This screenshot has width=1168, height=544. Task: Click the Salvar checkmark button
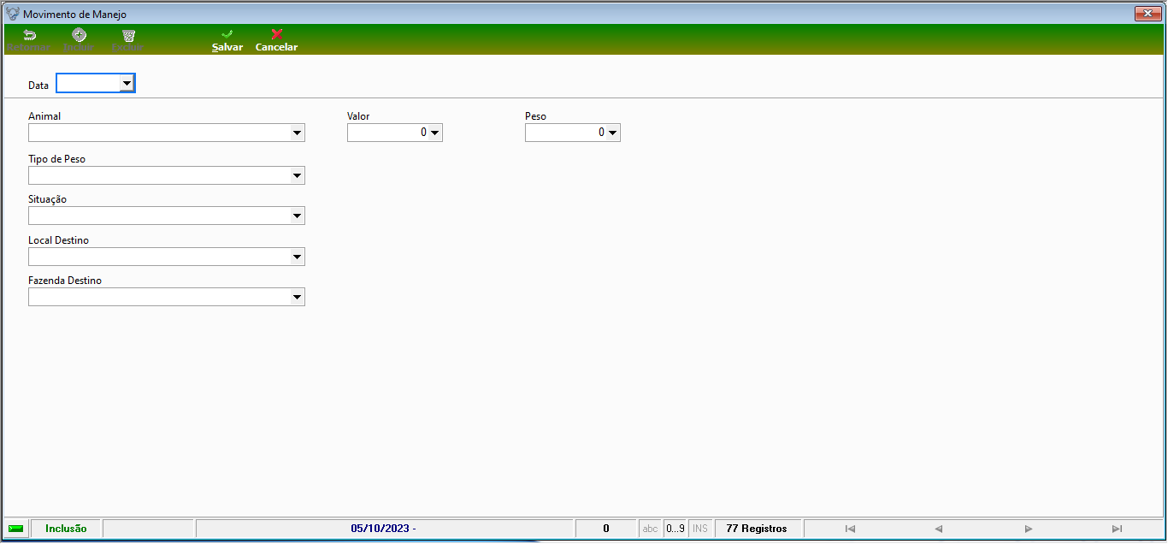click(x=227, y=40)
